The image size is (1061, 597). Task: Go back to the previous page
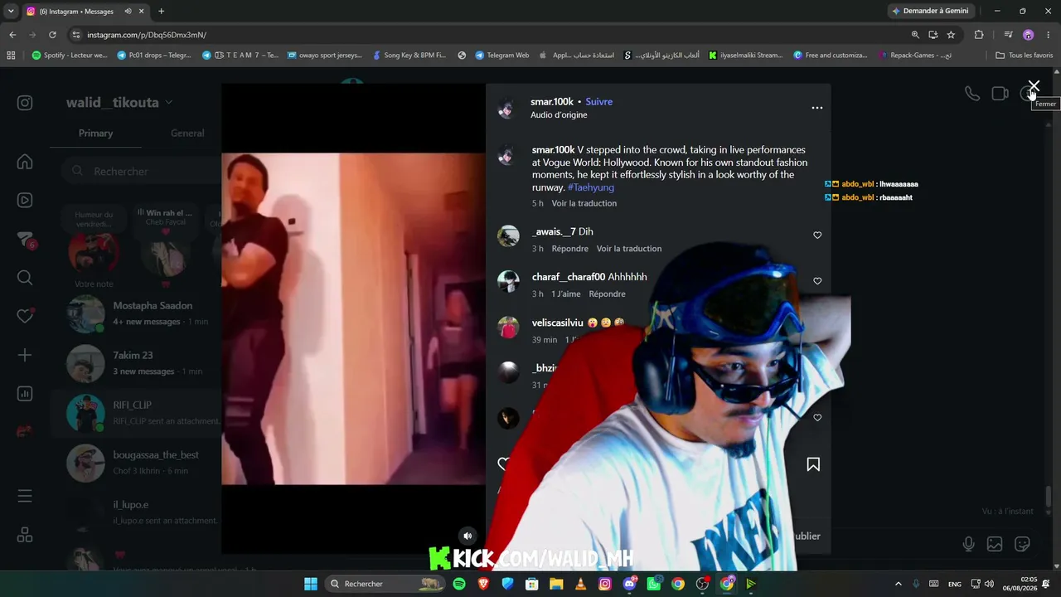pos(12,35)
